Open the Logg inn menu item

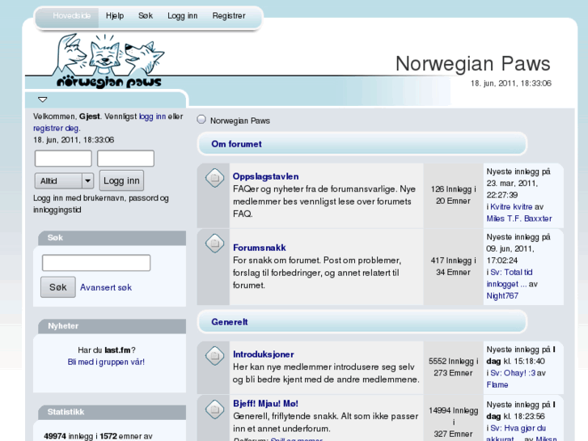(182, 15)
